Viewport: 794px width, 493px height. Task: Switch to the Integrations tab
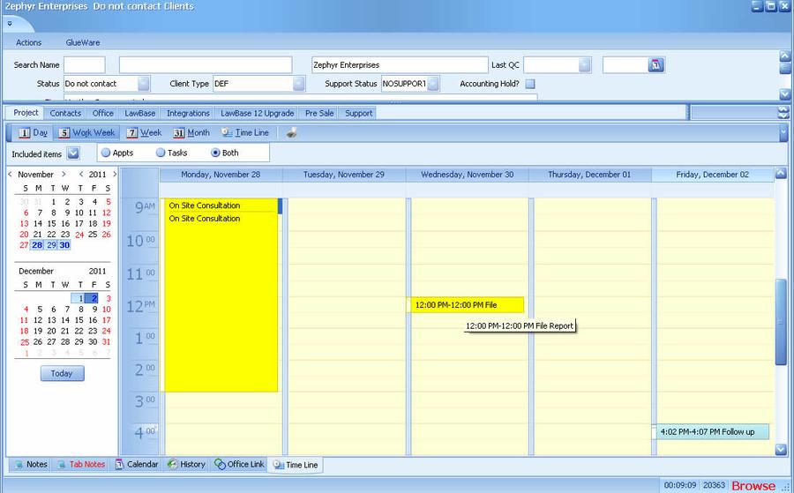(188, 113)
